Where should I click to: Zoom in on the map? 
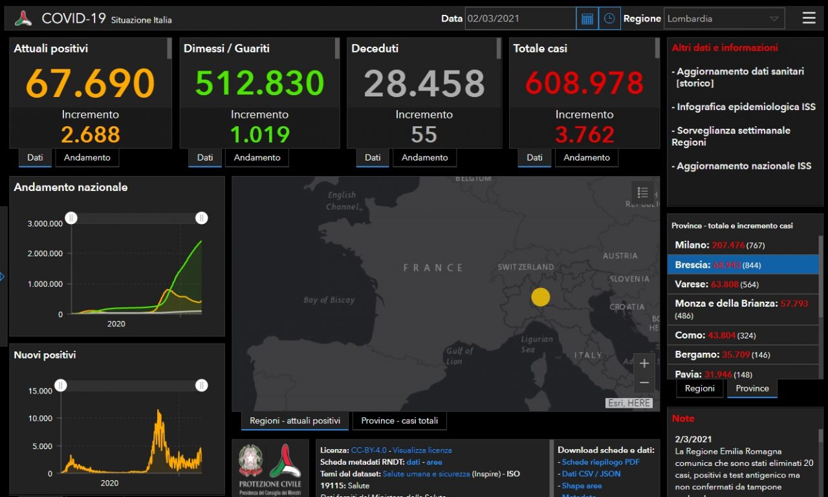pyautogui.click(x=644, y=364)
